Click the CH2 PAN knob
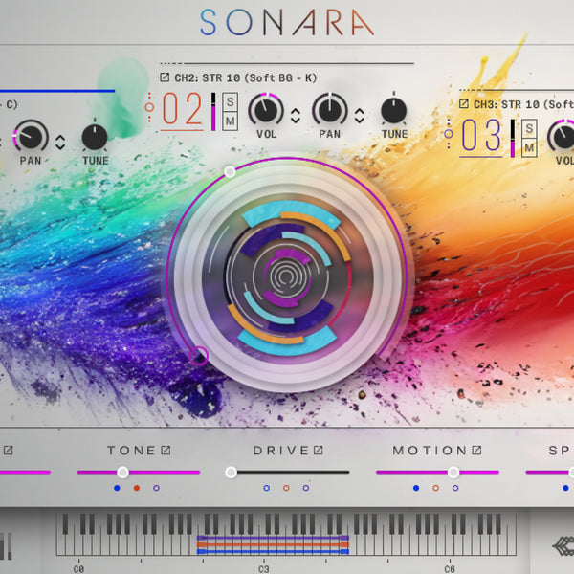 click(329, 110)
